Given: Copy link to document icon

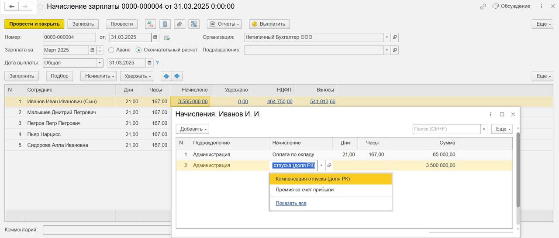Looking at the screenshot, I should click(x=483, y=7).
